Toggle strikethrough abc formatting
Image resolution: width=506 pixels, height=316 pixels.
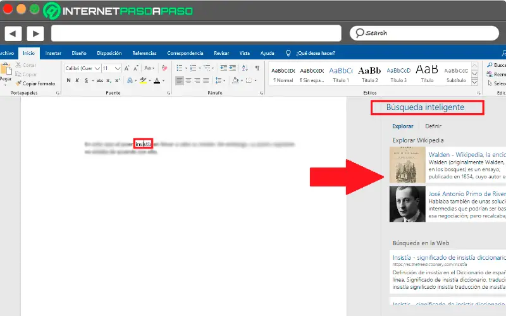coord(100,81)
